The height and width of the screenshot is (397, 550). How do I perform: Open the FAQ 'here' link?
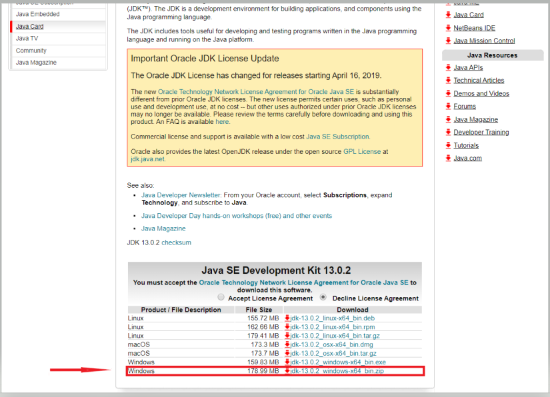click(222, 122)
